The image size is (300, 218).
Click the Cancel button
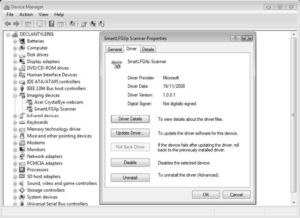coord(236,195)
